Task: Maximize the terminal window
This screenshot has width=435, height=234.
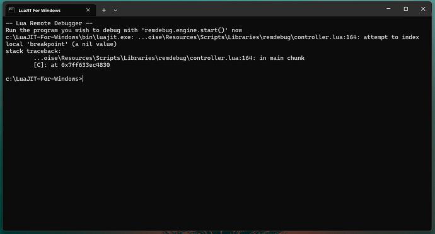Action: click(x=405, y=9)
